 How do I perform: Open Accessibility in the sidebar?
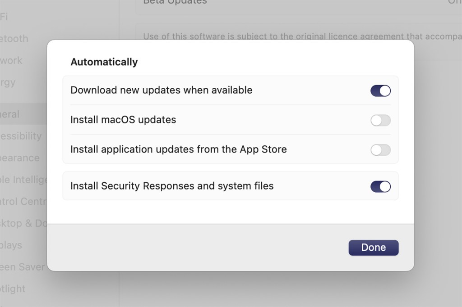point(21,136)
